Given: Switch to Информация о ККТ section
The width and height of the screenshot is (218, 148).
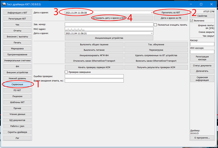Looking at the screenshot, I should pos(17,13).
